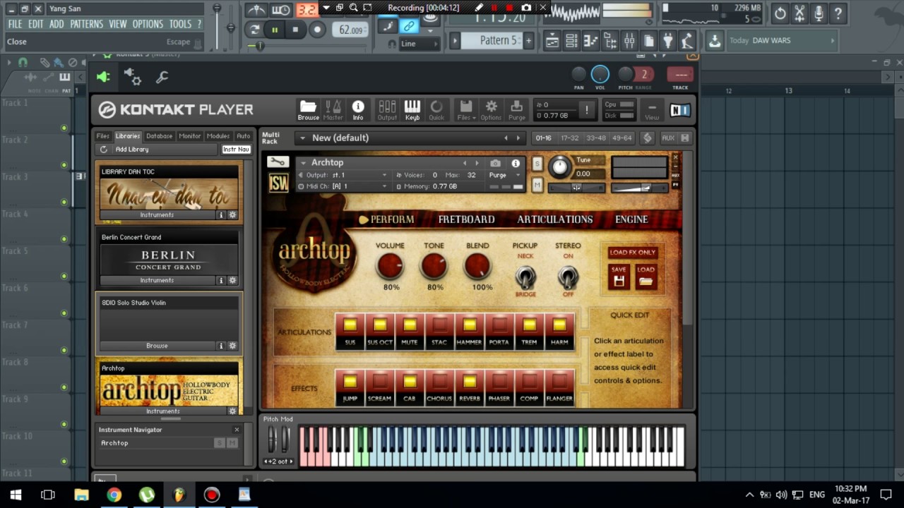
Task: Toggle the CHORUS effect button
Action: point(439,387)
